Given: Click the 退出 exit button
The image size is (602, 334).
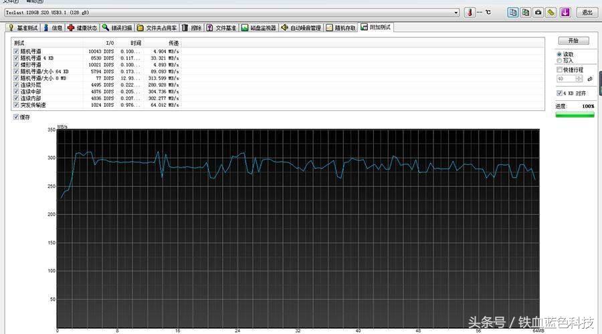Looking at the screenshot, I should [x=586, y=12].
